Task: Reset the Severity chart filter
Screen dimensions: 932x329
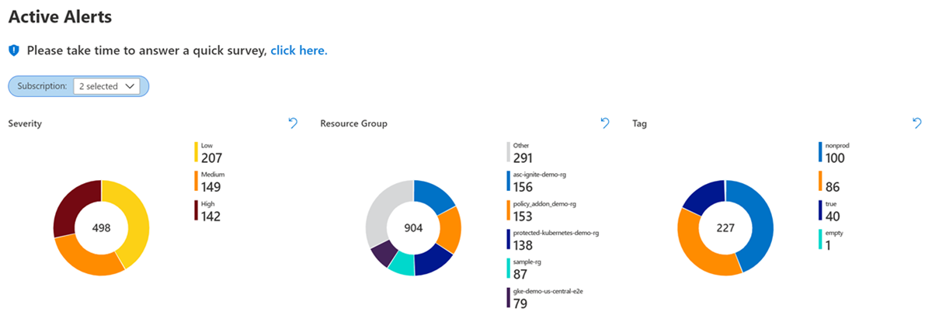Action: 293,123
